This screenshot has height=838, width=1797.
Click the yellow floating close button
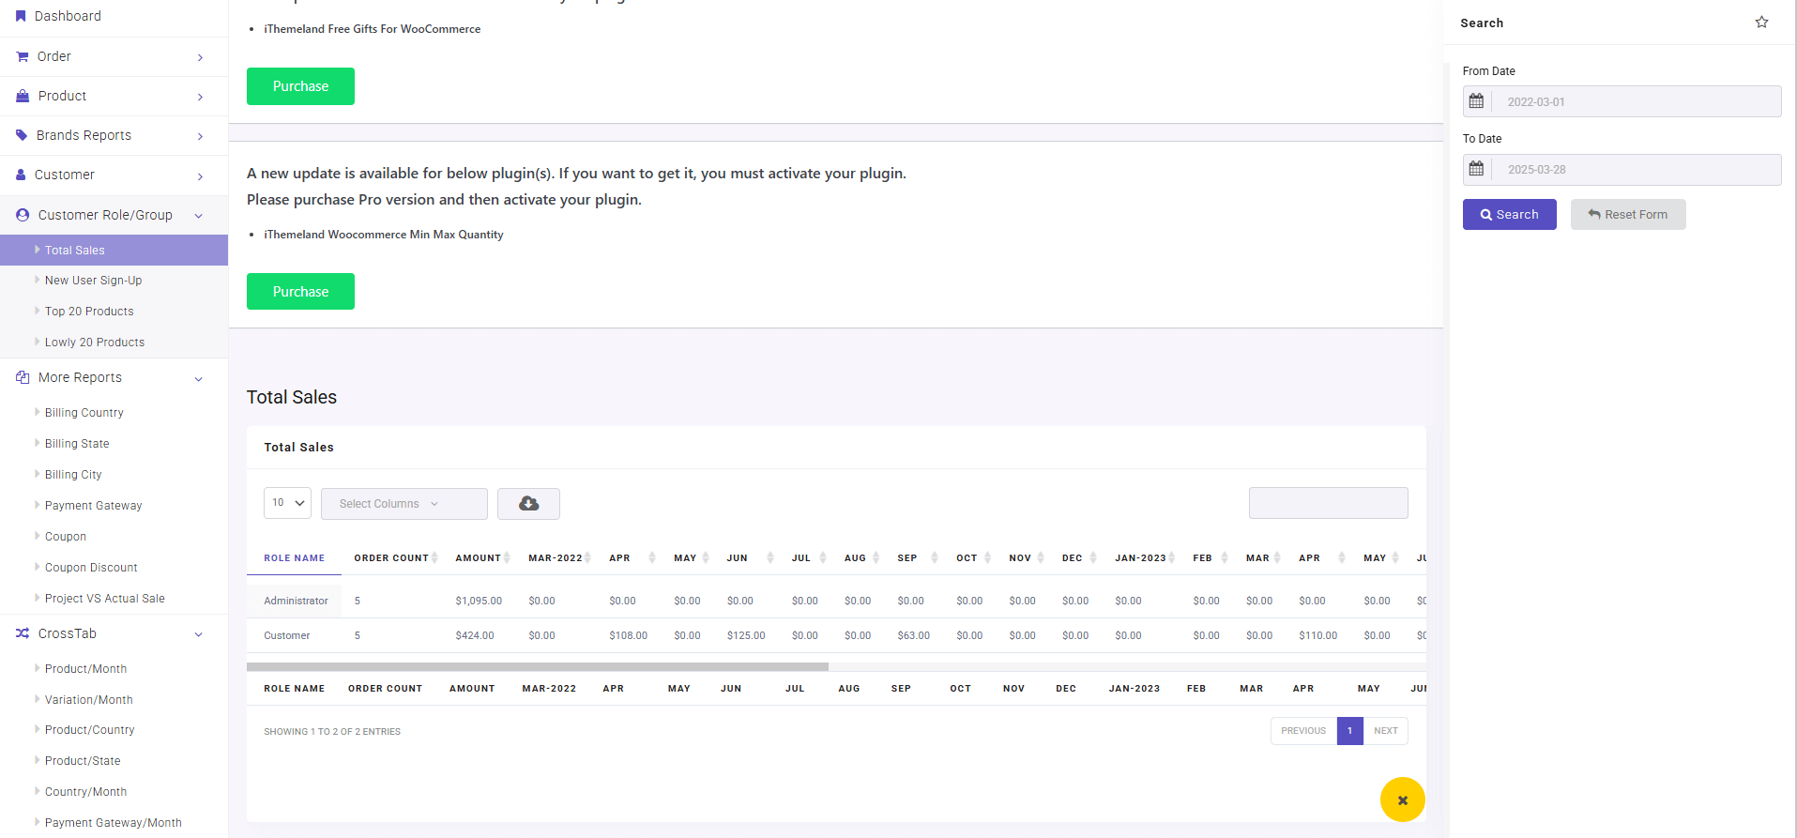[x=1402, y=800]
